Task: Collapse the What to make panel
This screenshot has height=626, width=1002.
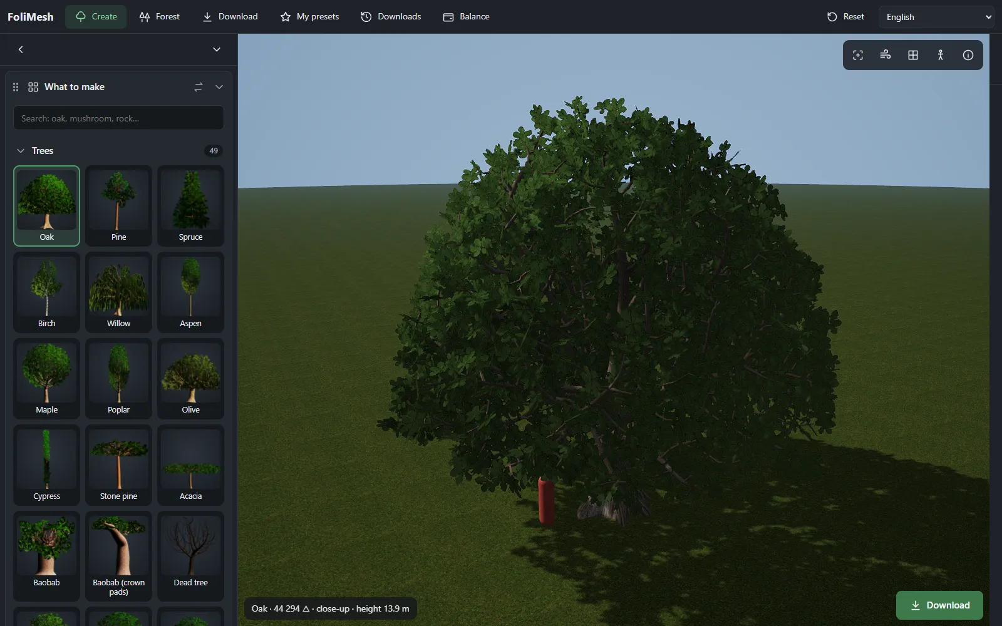Action: coord(219,87)
